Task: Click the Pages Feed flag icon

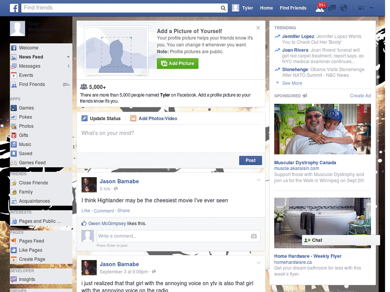Action: point(14,241)
